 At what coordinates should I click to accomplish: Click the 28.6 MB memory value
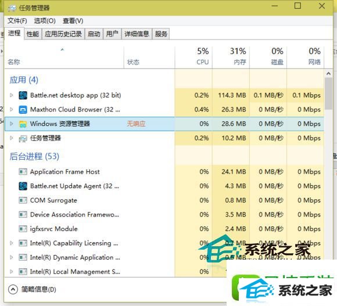coord(234,124)
